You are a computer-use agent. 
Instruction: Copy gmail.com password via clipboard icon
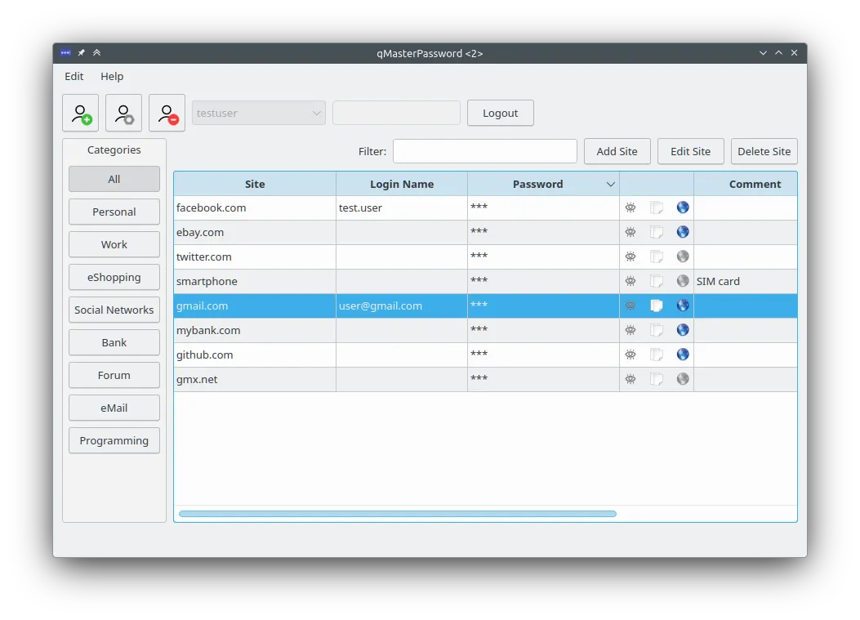click(x=657, y=306)
